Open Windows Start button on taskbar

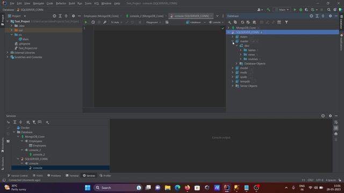coord(88,188)
